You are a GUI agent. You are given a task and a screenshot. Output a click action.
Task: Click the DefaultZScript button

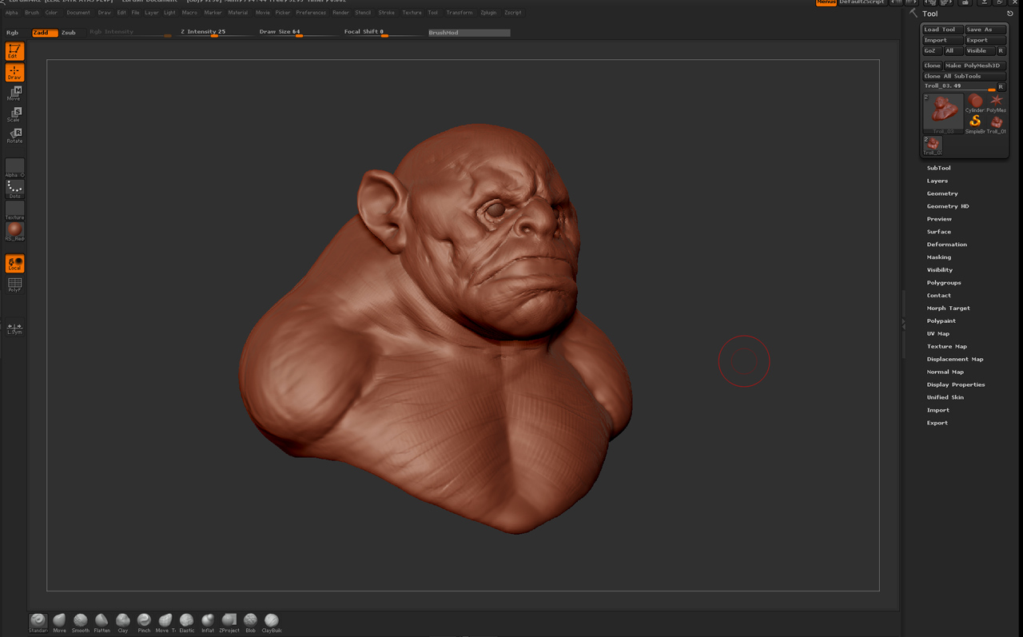(862, 2)
